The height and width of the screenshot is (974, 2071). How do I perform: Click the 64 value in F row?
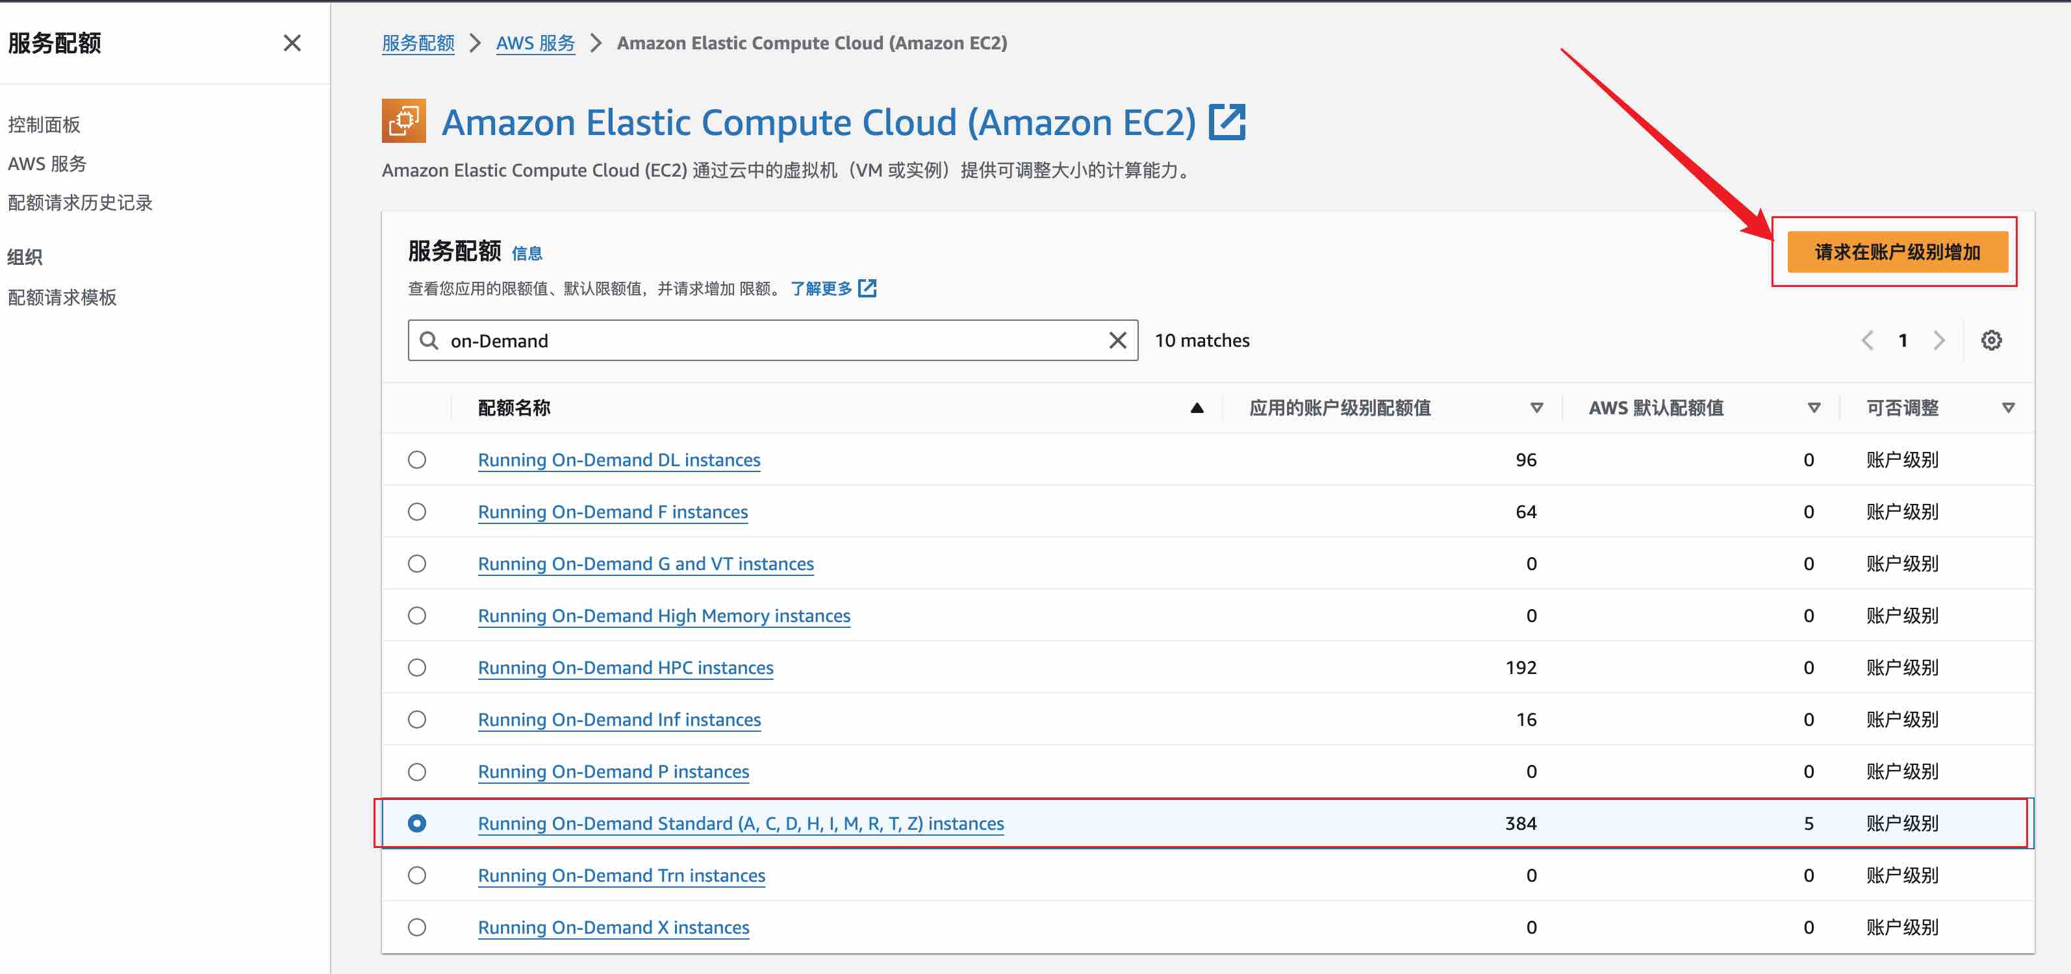pyautogui.click(x=1526, y=512)
